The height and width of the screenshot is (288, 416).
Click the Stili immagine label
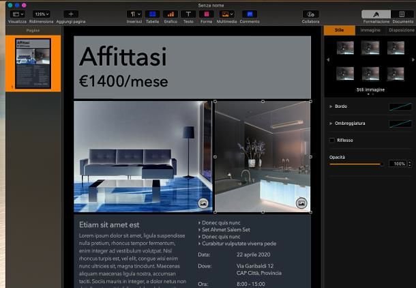coord(370,89)
